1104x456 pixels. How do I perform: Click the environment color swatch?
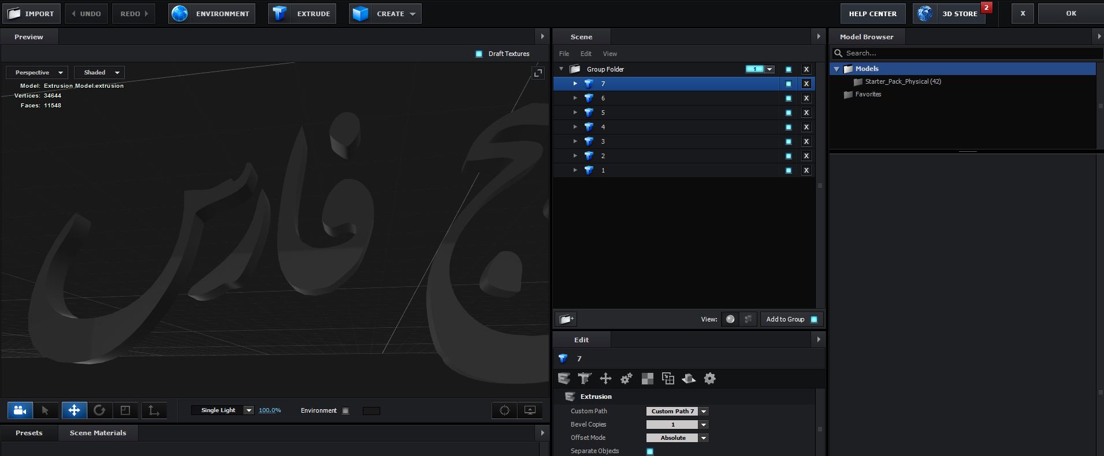tap(371, 411)
